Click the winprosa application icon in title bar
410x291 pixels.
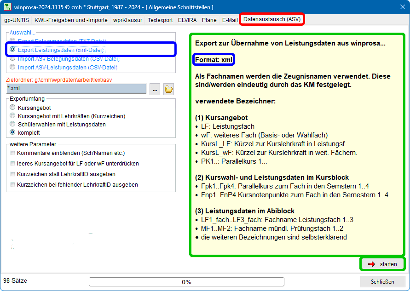tap(8, 7)
